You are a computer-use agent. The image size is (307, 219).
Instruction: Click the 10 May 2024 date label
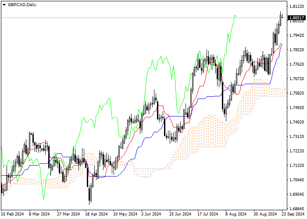pos(125,214)
